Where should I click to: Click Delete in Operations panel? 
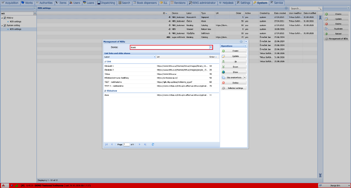click(234, 83)
